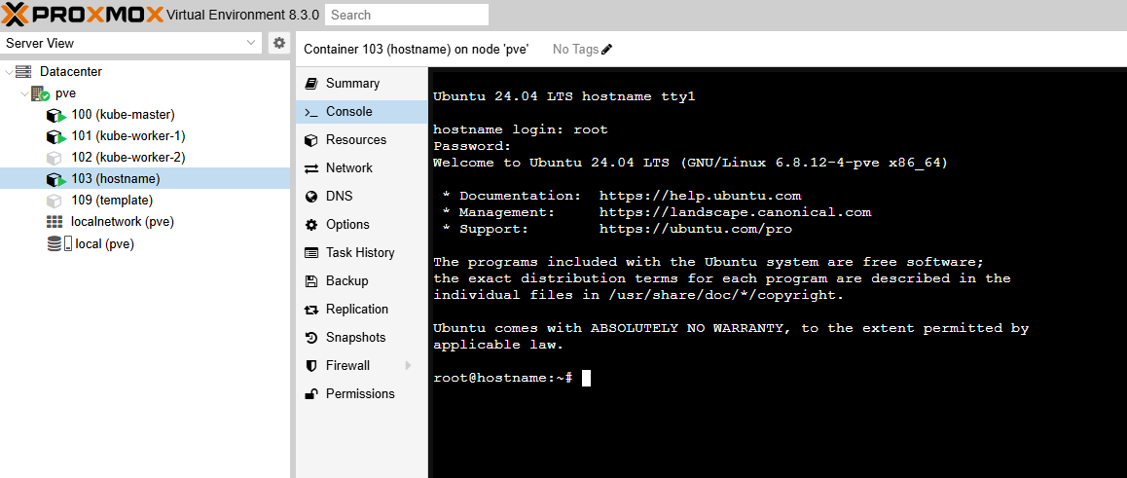Click the Container 103 title text
The height and width of the screenshot is (478, 1127).
417,49
